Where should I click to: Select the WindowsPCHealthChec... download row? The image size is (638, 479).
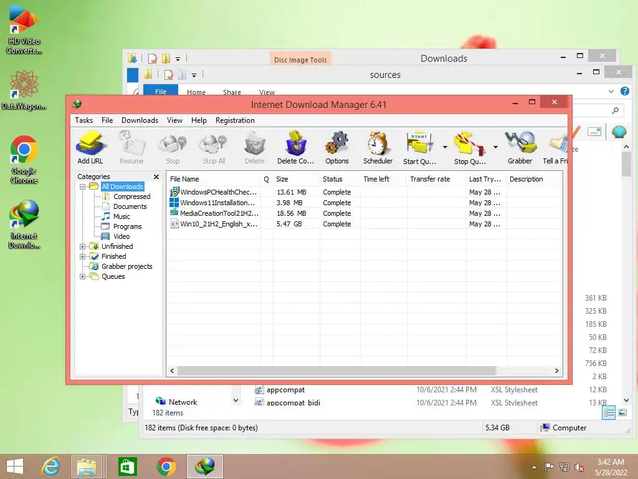click(365, 192)
